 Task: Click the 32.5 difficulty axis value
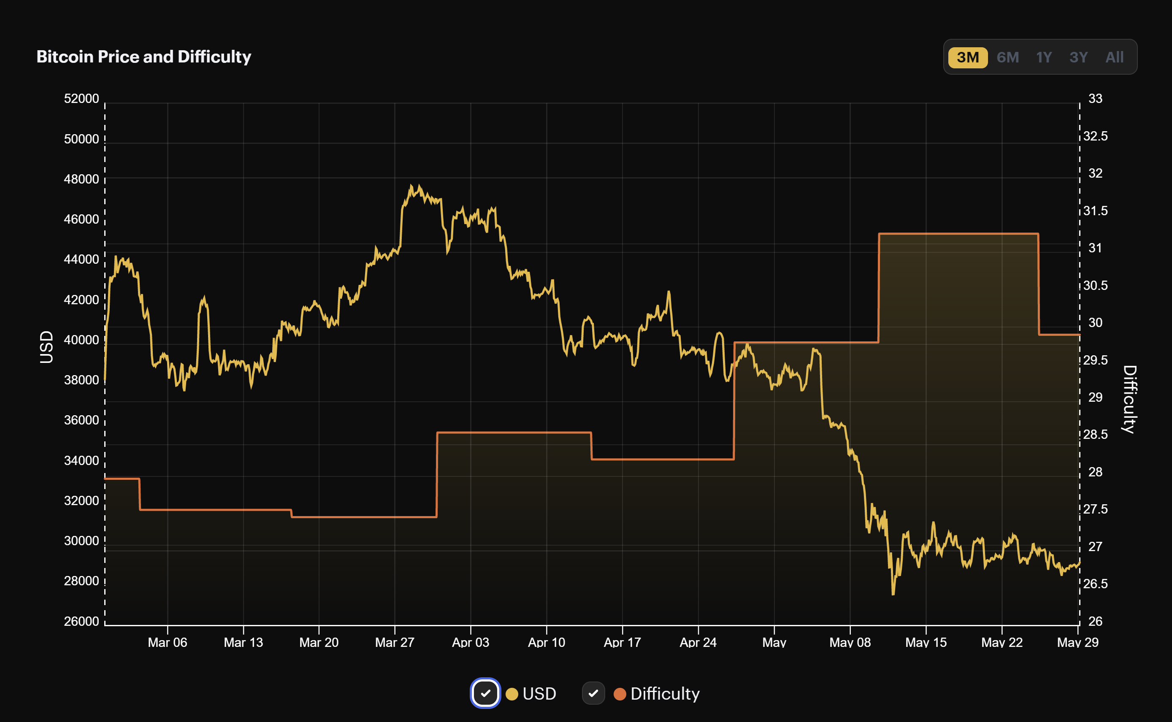point(1095,136)
